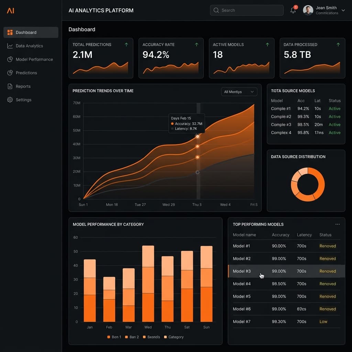352x352 pixels.
Task: Click the Active Models trend arrow
Action: point(267,44)
